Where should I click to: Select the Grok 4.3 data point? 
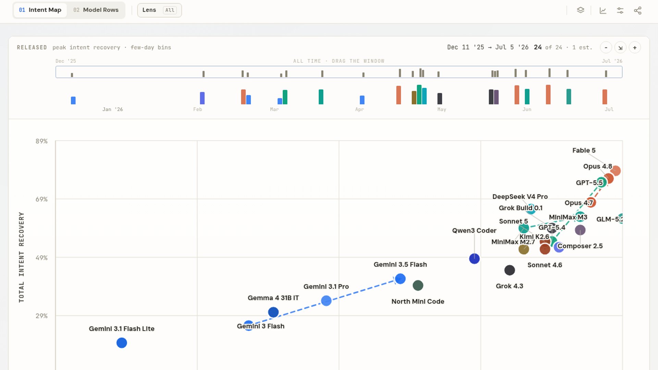click(510, 270)
